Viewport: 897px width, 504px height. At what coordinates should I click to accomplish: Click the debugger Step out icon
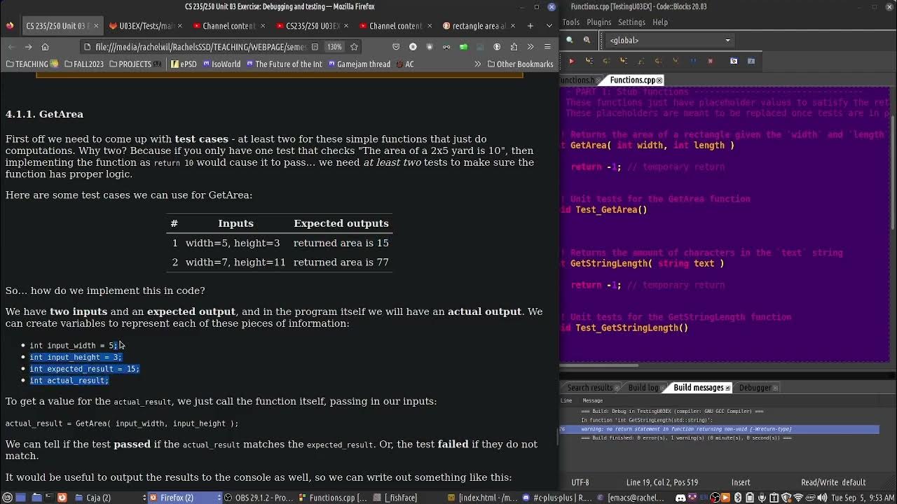coord(641,61)
